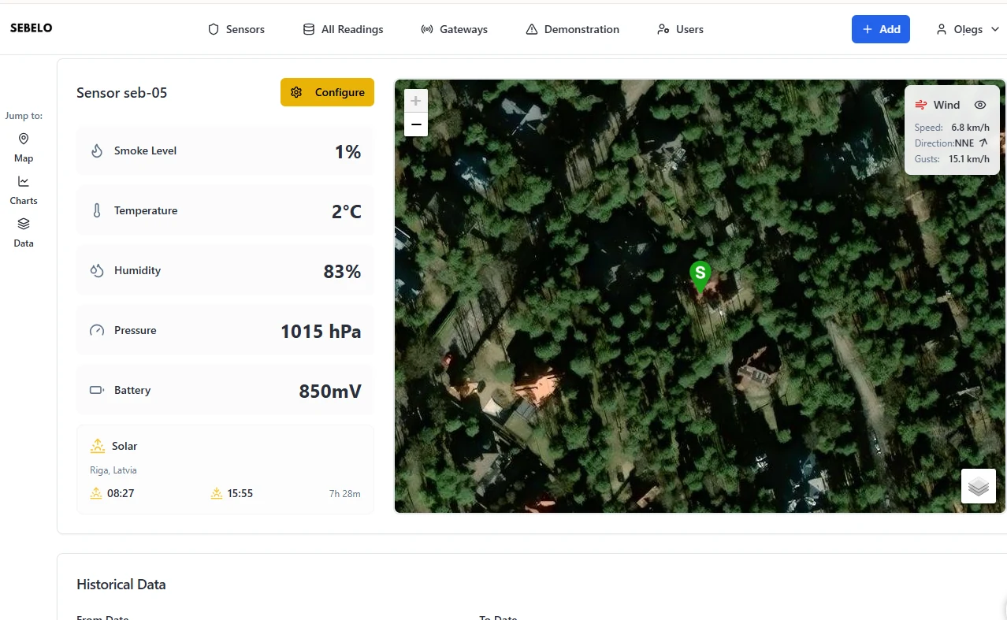Click the Jump to: label
The height and width of the screenshot is (620, 1007).
24,116
